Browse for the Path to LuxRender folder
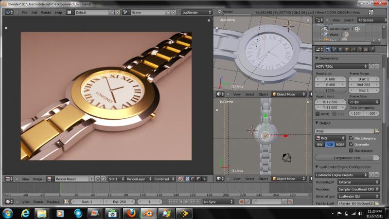This screenshot has height=219, width=389. tap(377, 203)
